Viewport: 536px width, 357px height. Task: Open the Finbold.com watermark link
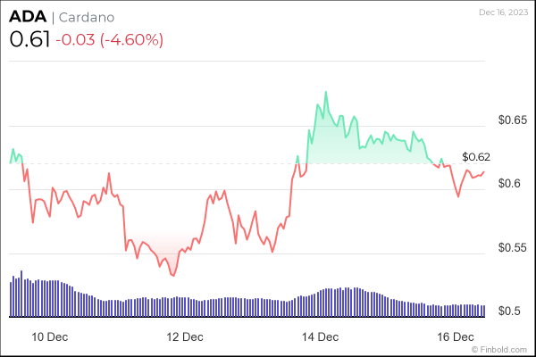[x=502, y=349]
